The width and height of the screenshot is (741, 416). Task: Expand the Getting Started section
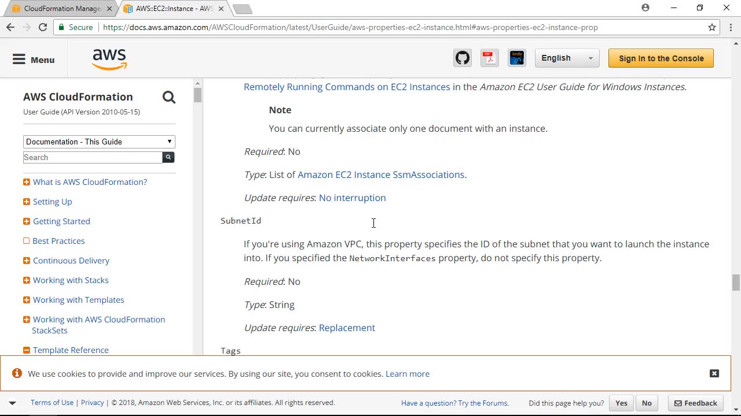[27, 221]
